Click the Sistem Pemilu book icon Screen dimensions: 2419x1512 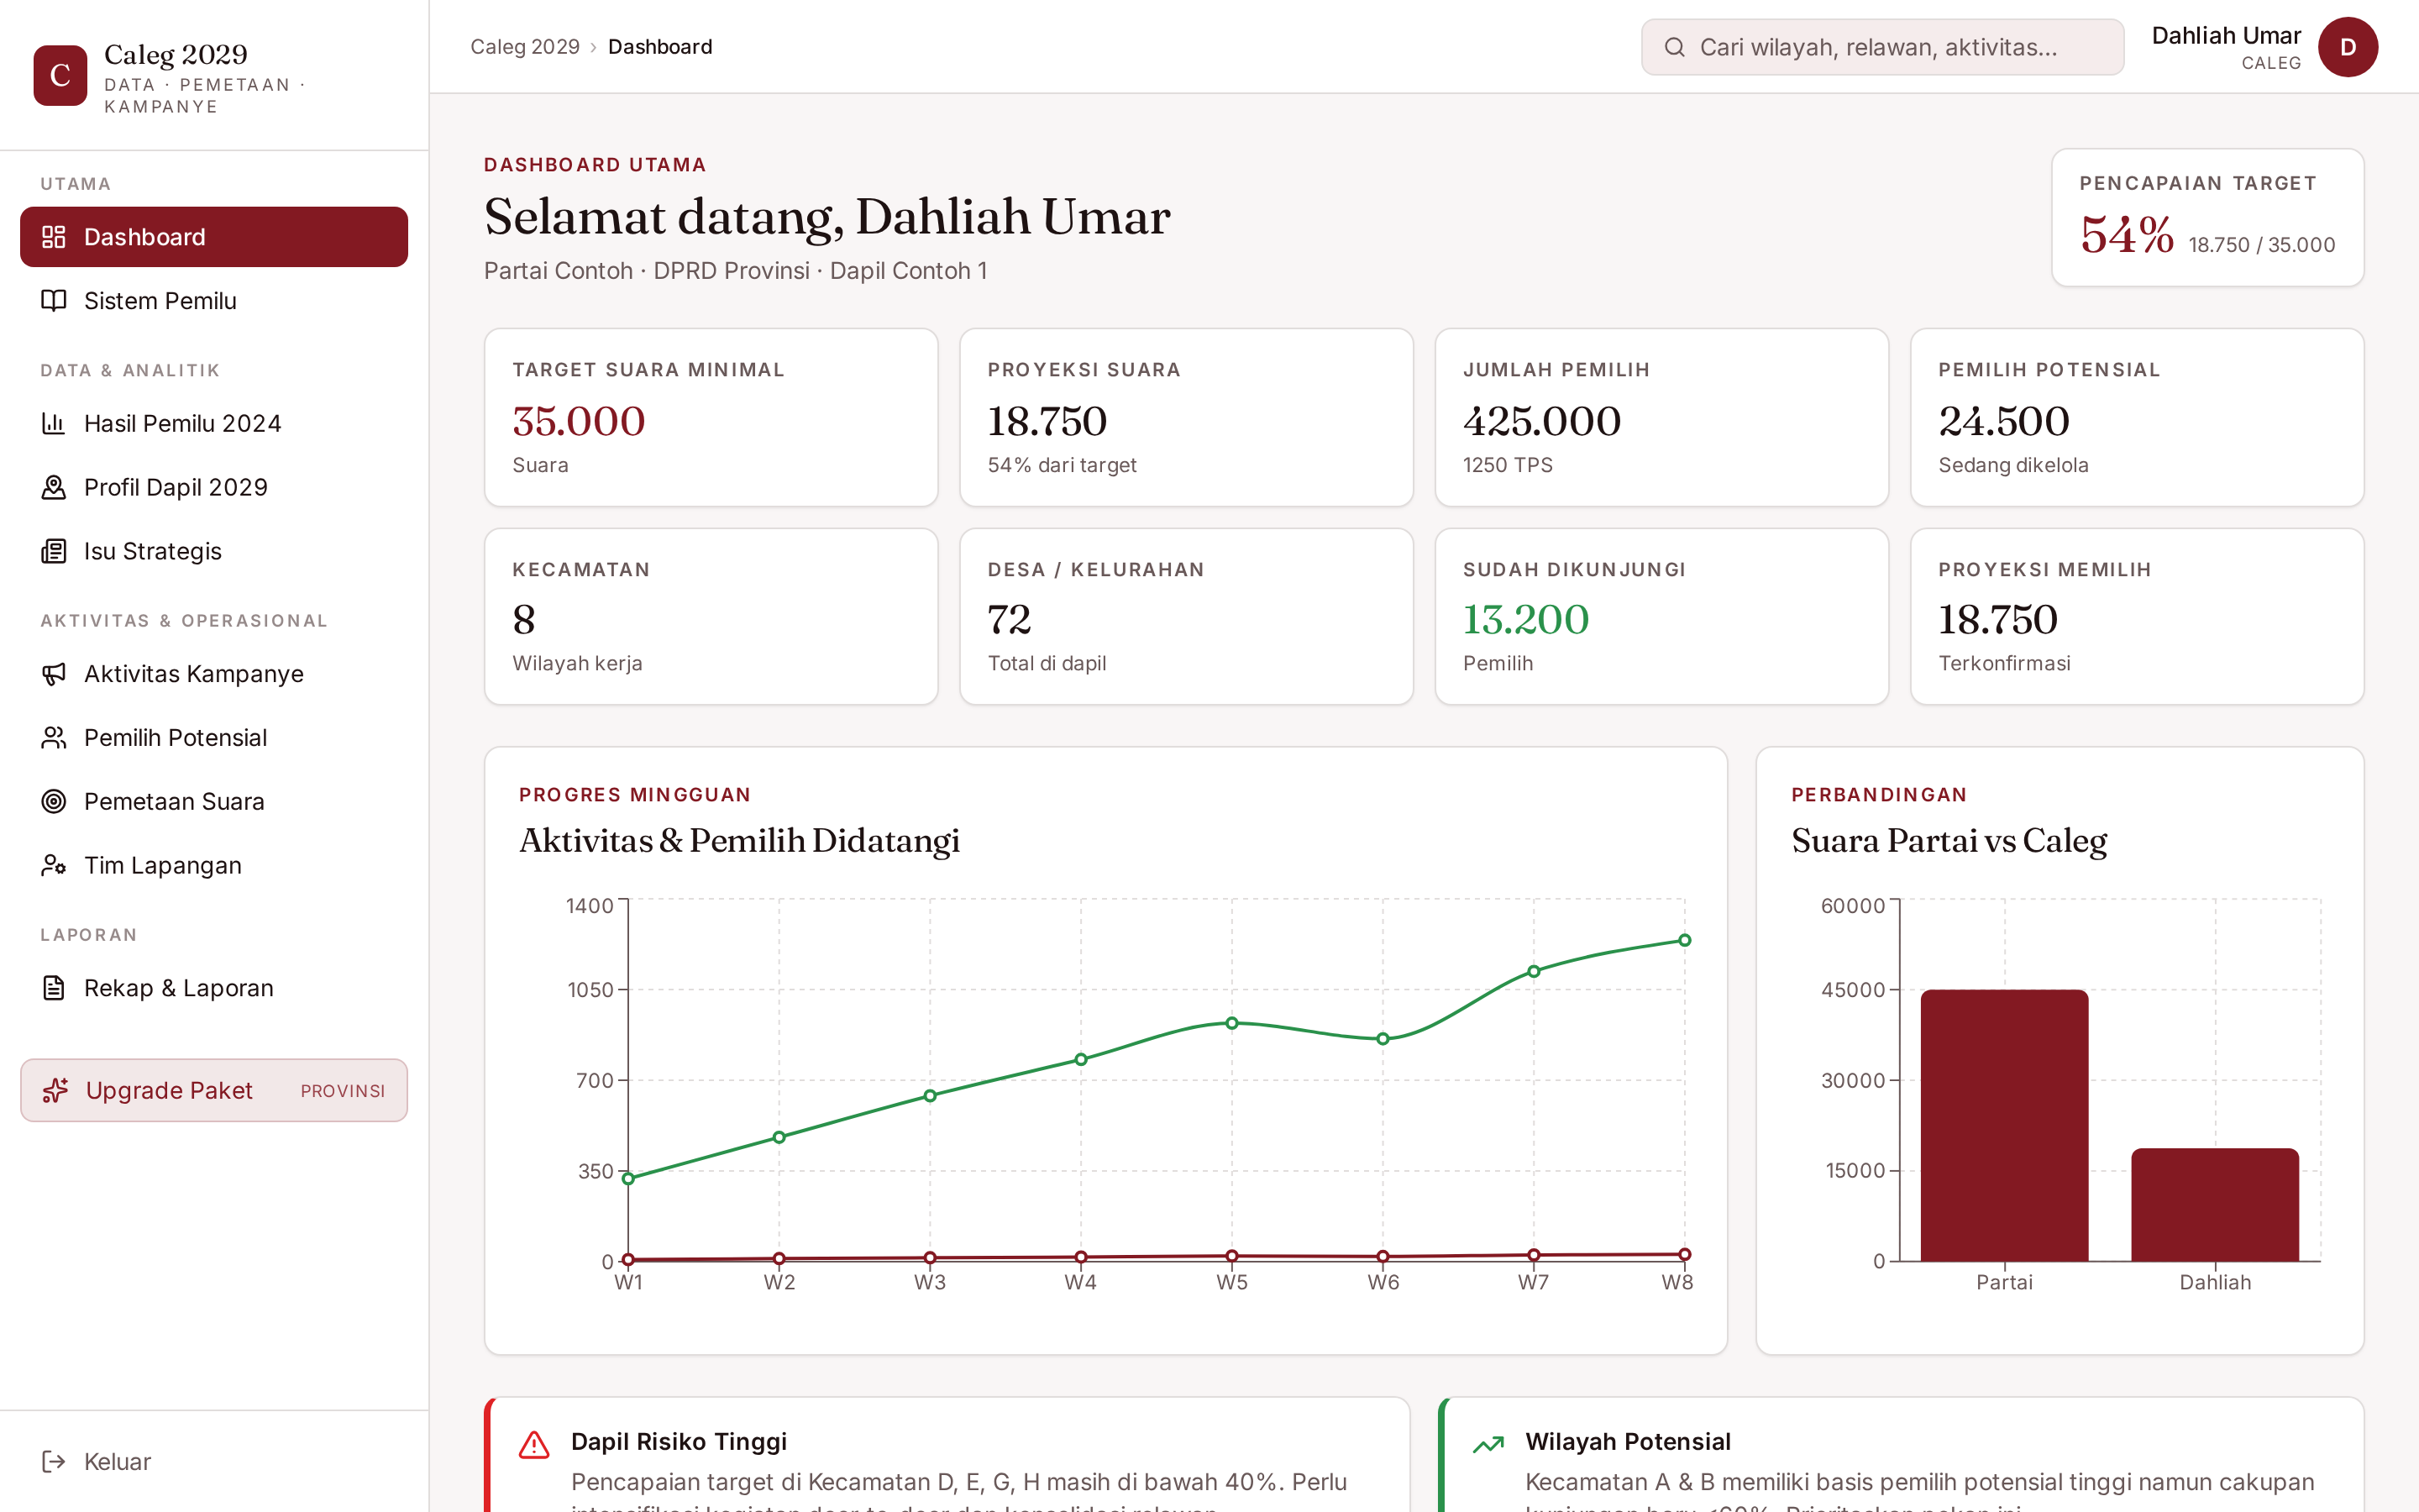click(x=54, y=301)
